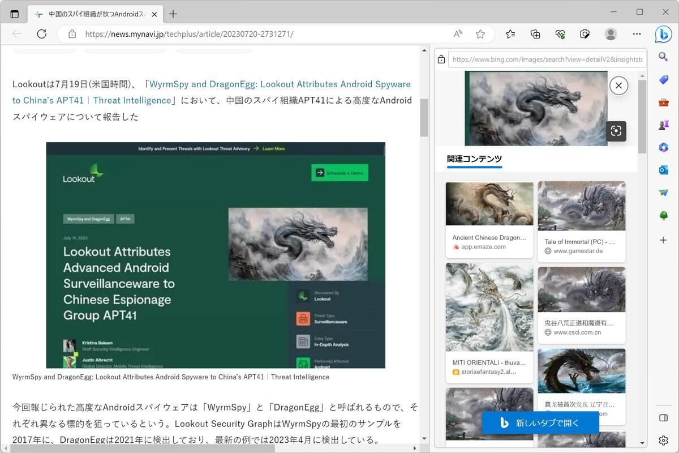Click the Lookout article screenshot image
Screen dimensions: 679x453
click(x=216, y=255)
